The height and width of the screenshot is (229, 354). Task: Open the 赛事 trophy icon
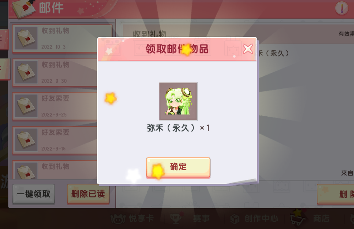176,218
